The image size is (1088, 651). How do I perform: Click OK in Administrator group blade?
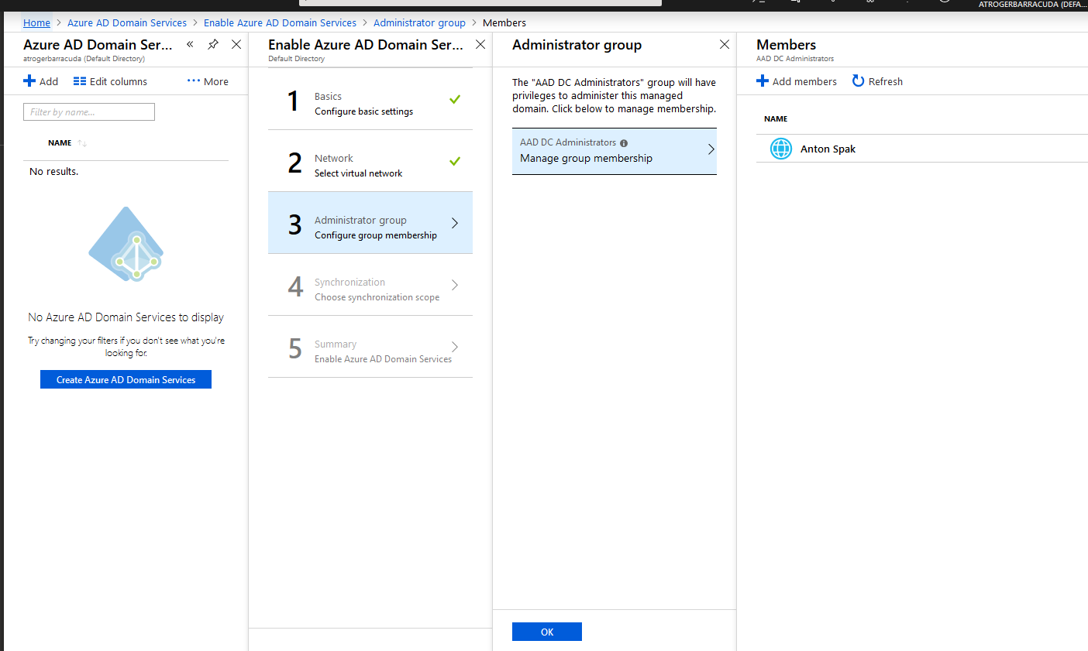(547, 632)
